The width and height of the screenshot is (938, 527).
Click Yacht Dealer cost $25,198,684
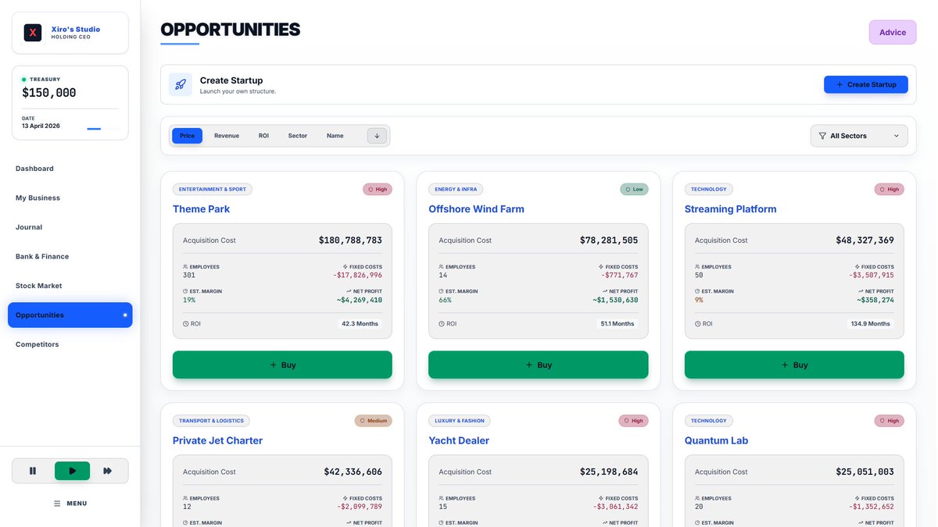(609, 472)
